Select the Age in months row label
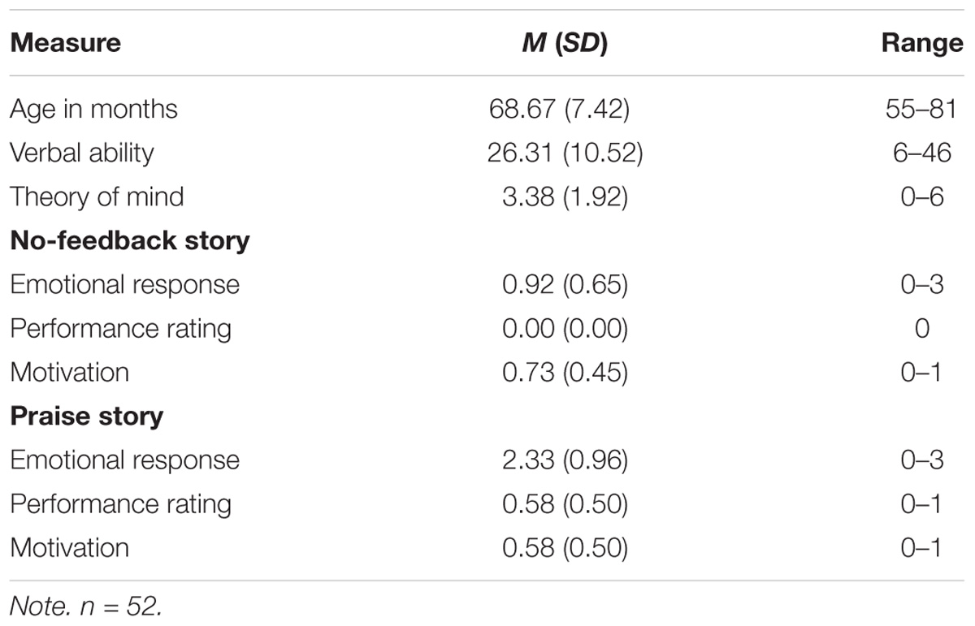 click(93, 110)
